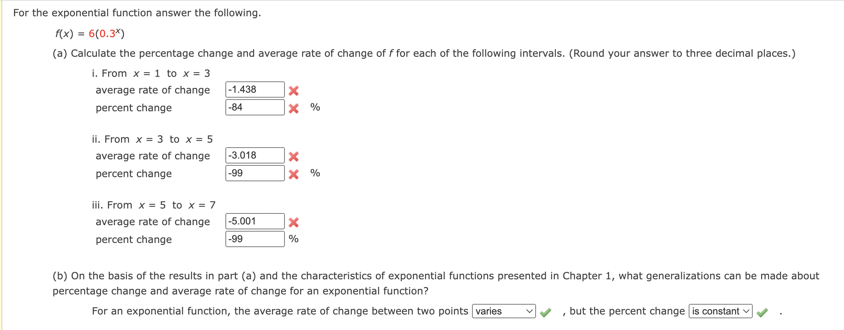Viewport: 844px width, 330px height.
Task: Click the chevron on the varies dropdown
Action: [529, 311]
